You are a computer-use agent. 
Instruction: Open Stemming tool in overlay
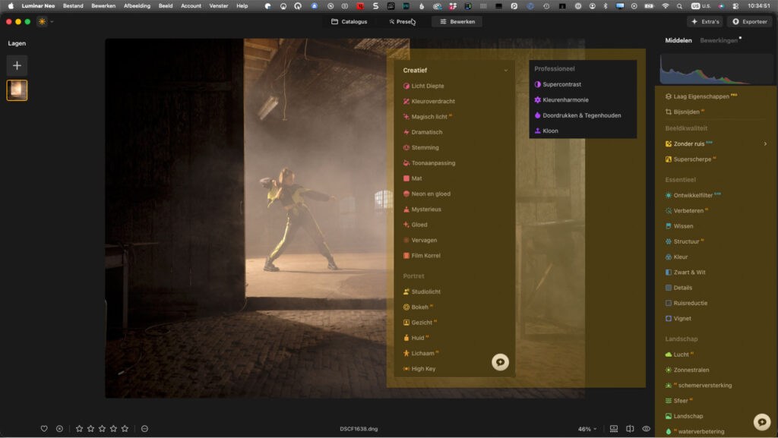click(x=421, y=148)
